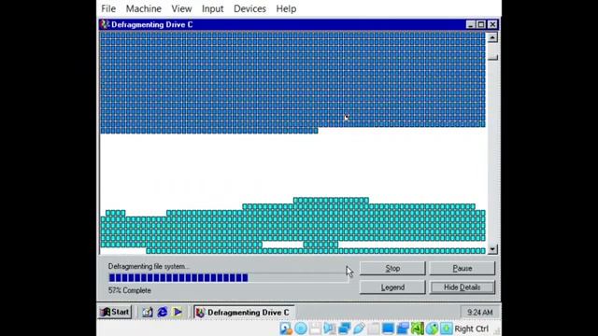Open the Machine menu
Image resolution: width=598 pixels, height=336 pixels.
click(x=143, y=8)
